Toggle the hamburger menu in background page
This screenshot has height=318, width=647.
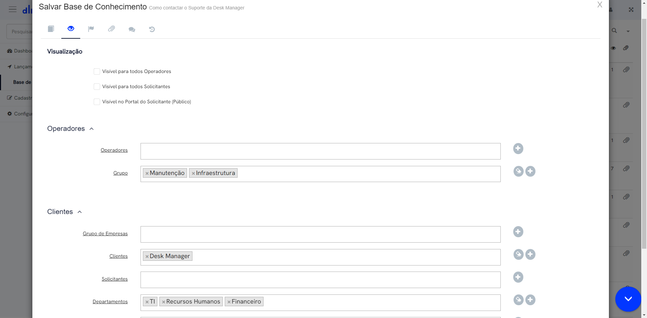12,9
